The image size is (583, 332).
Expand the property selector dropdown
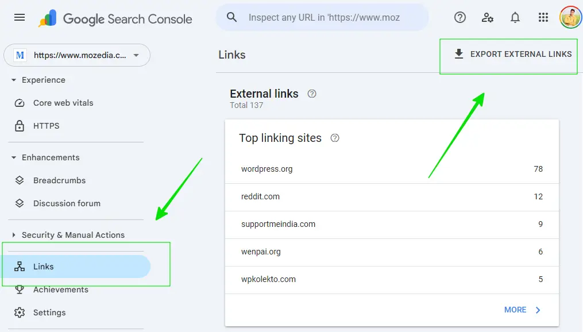(136, 56)
